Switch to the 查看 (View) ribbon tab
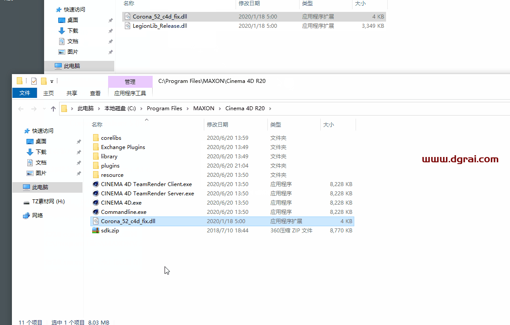This screenshot has height=325, width=510. point(95,93)
